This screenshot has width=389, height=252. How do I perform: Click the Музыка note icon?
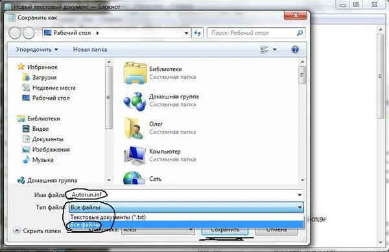tap(26, 159)
